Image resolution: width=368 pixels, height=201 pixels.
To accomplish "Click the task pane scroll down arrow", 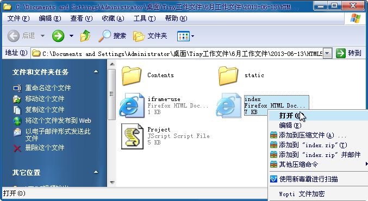I will 112,182.
